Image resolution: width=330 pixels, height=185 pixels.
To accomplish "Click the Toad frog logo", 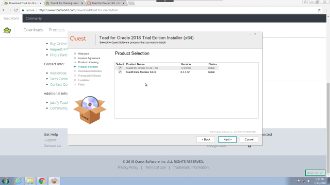I will (7, 30).
